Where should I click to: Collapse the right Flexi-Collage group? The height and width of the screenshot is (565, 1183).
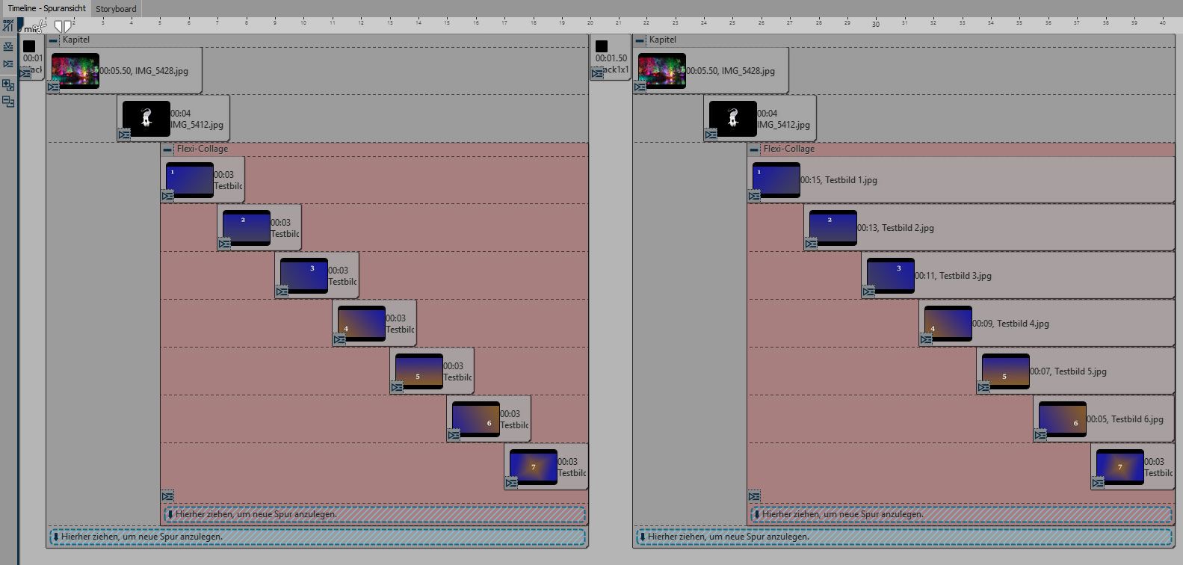tap(754, 149)
